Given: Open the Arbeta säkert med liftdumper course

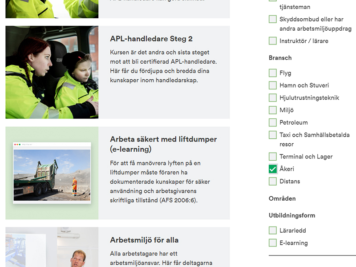Looking at the screenshot, I should (x=163, y=144).
